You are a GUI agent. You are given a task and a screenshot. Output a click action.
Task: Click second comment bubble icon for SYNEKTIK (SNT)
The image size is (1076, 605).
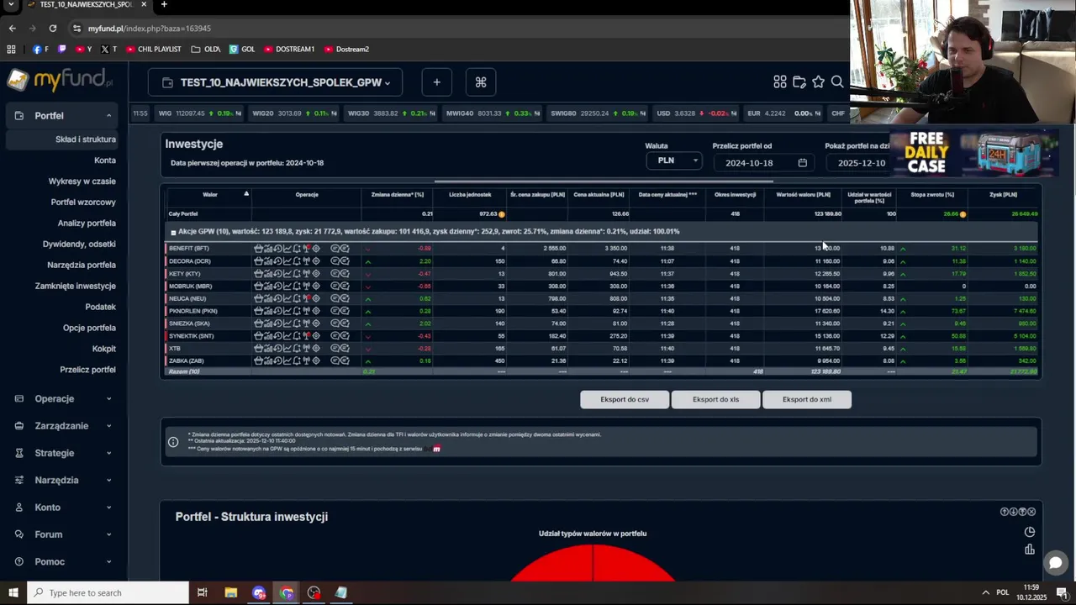(x=345, y=336)
